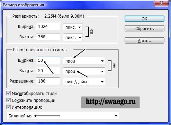Viewport: 171px width, 125px height.
Task: Click the Размер печатного оттиска label
Action: [x=40, y=50]
